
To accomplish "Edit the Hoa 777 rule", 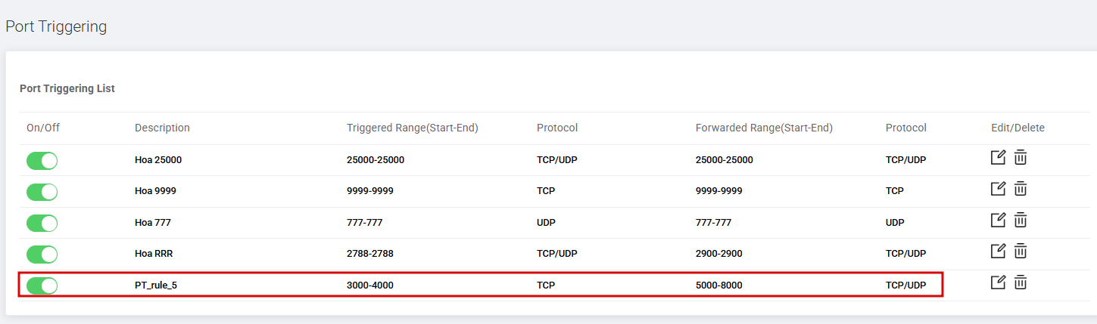I will [x=999, y=220].
